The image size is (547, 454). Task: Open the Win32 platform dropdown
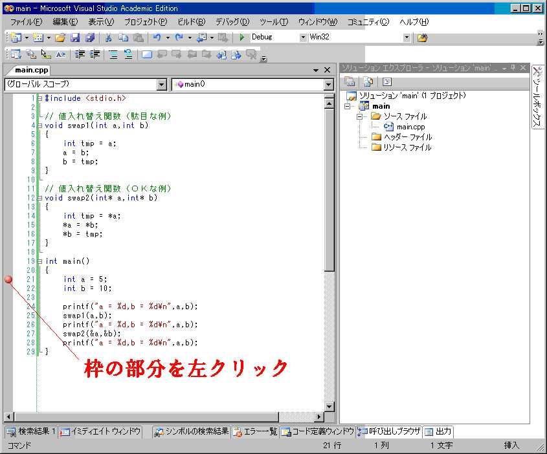click(x=407, y=38)
